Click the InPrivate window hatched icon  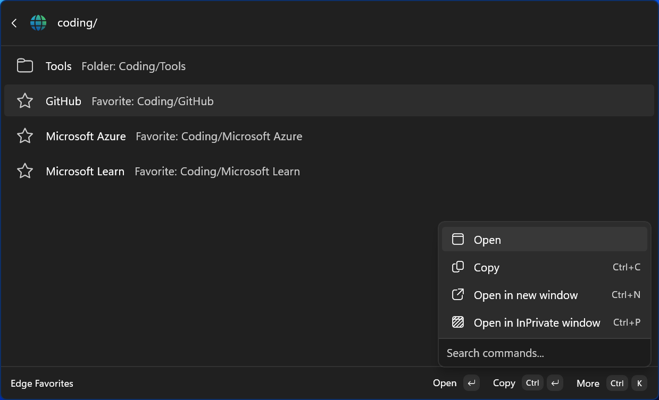[x=458, y=322]
